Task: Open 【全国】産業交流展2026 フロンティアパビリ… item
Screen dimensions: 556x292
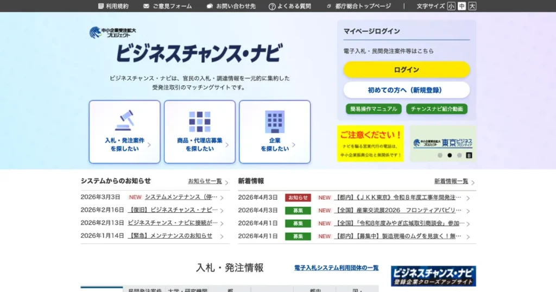Action: coord(398,210)
